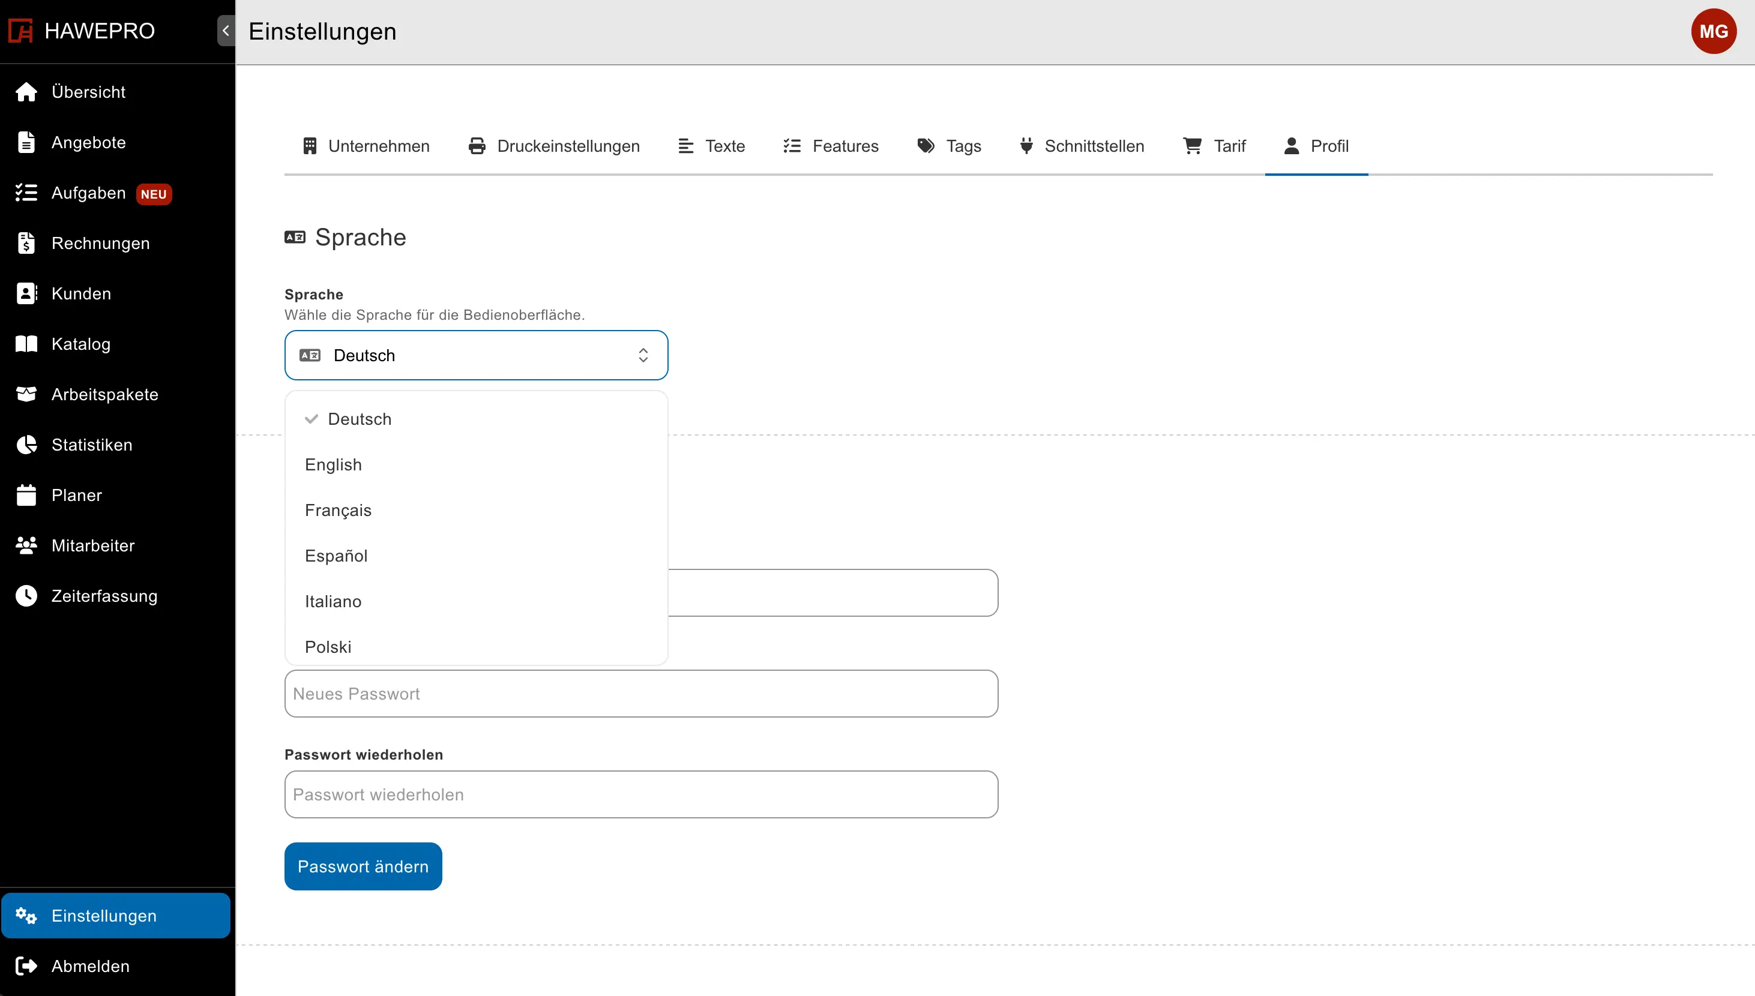The width and height of the screenshot is (1755, 996).
Task: Pick the checked Deutsch option
Action: click(x=476, y=419)
